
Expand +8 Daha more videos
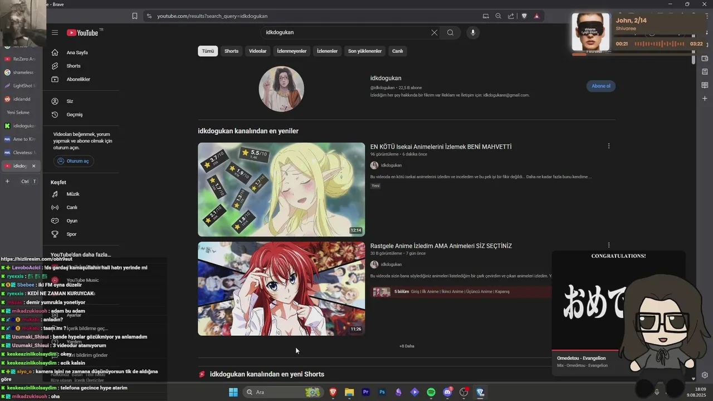[407, 346]
